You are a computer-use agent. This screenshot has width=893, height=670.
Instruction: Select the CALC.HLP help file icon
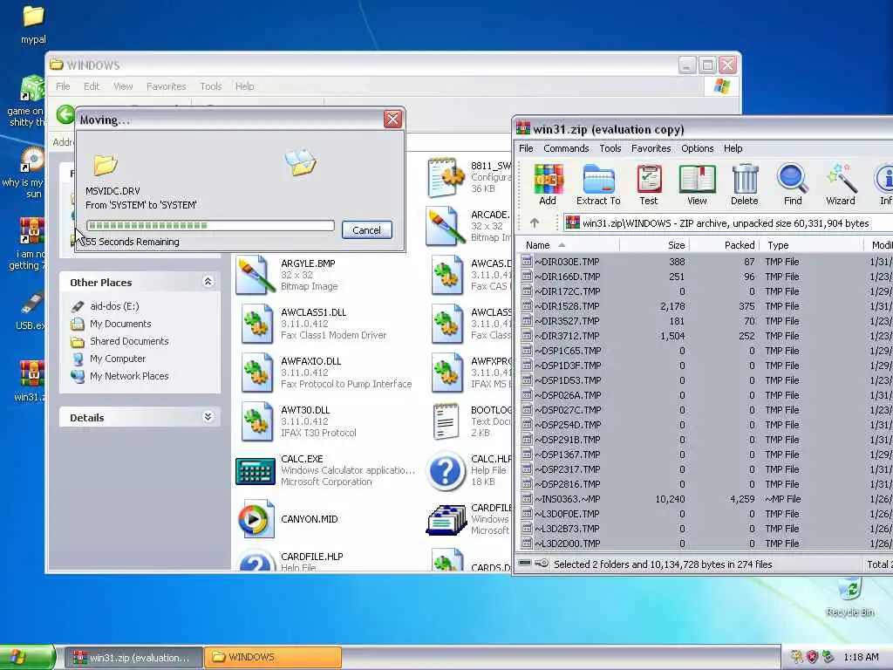pos(446,470)
